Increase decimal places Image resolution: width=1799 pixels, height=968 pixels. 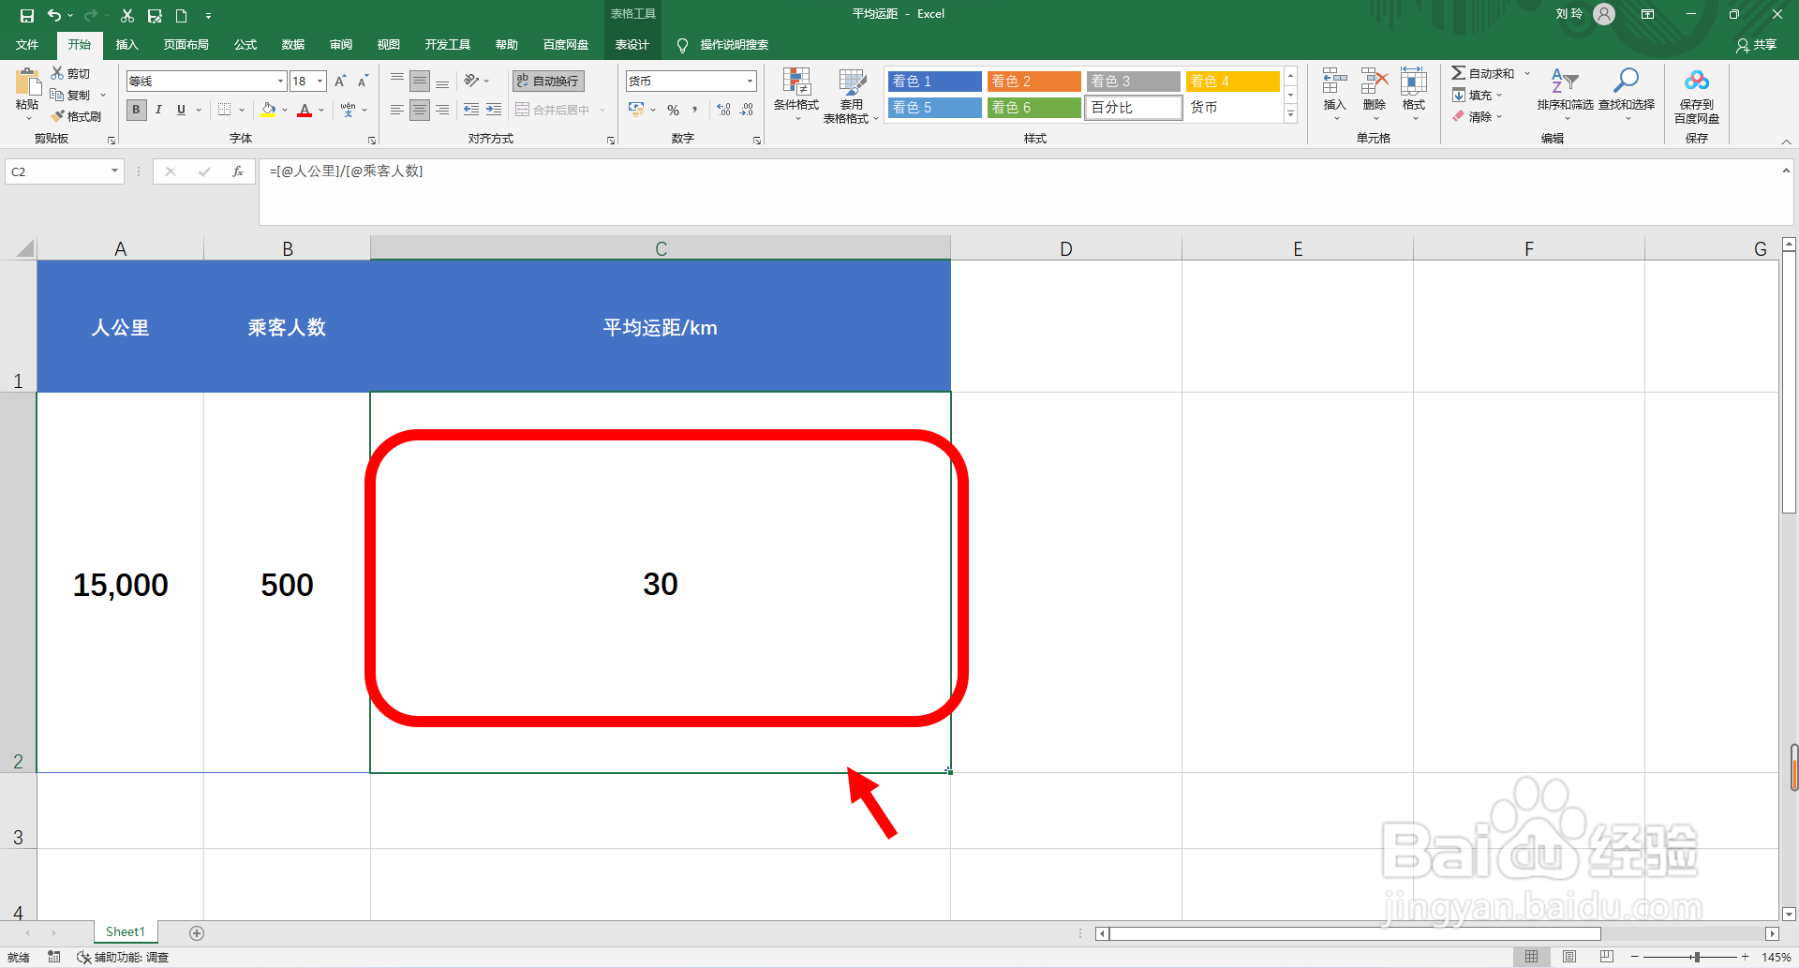723,110
